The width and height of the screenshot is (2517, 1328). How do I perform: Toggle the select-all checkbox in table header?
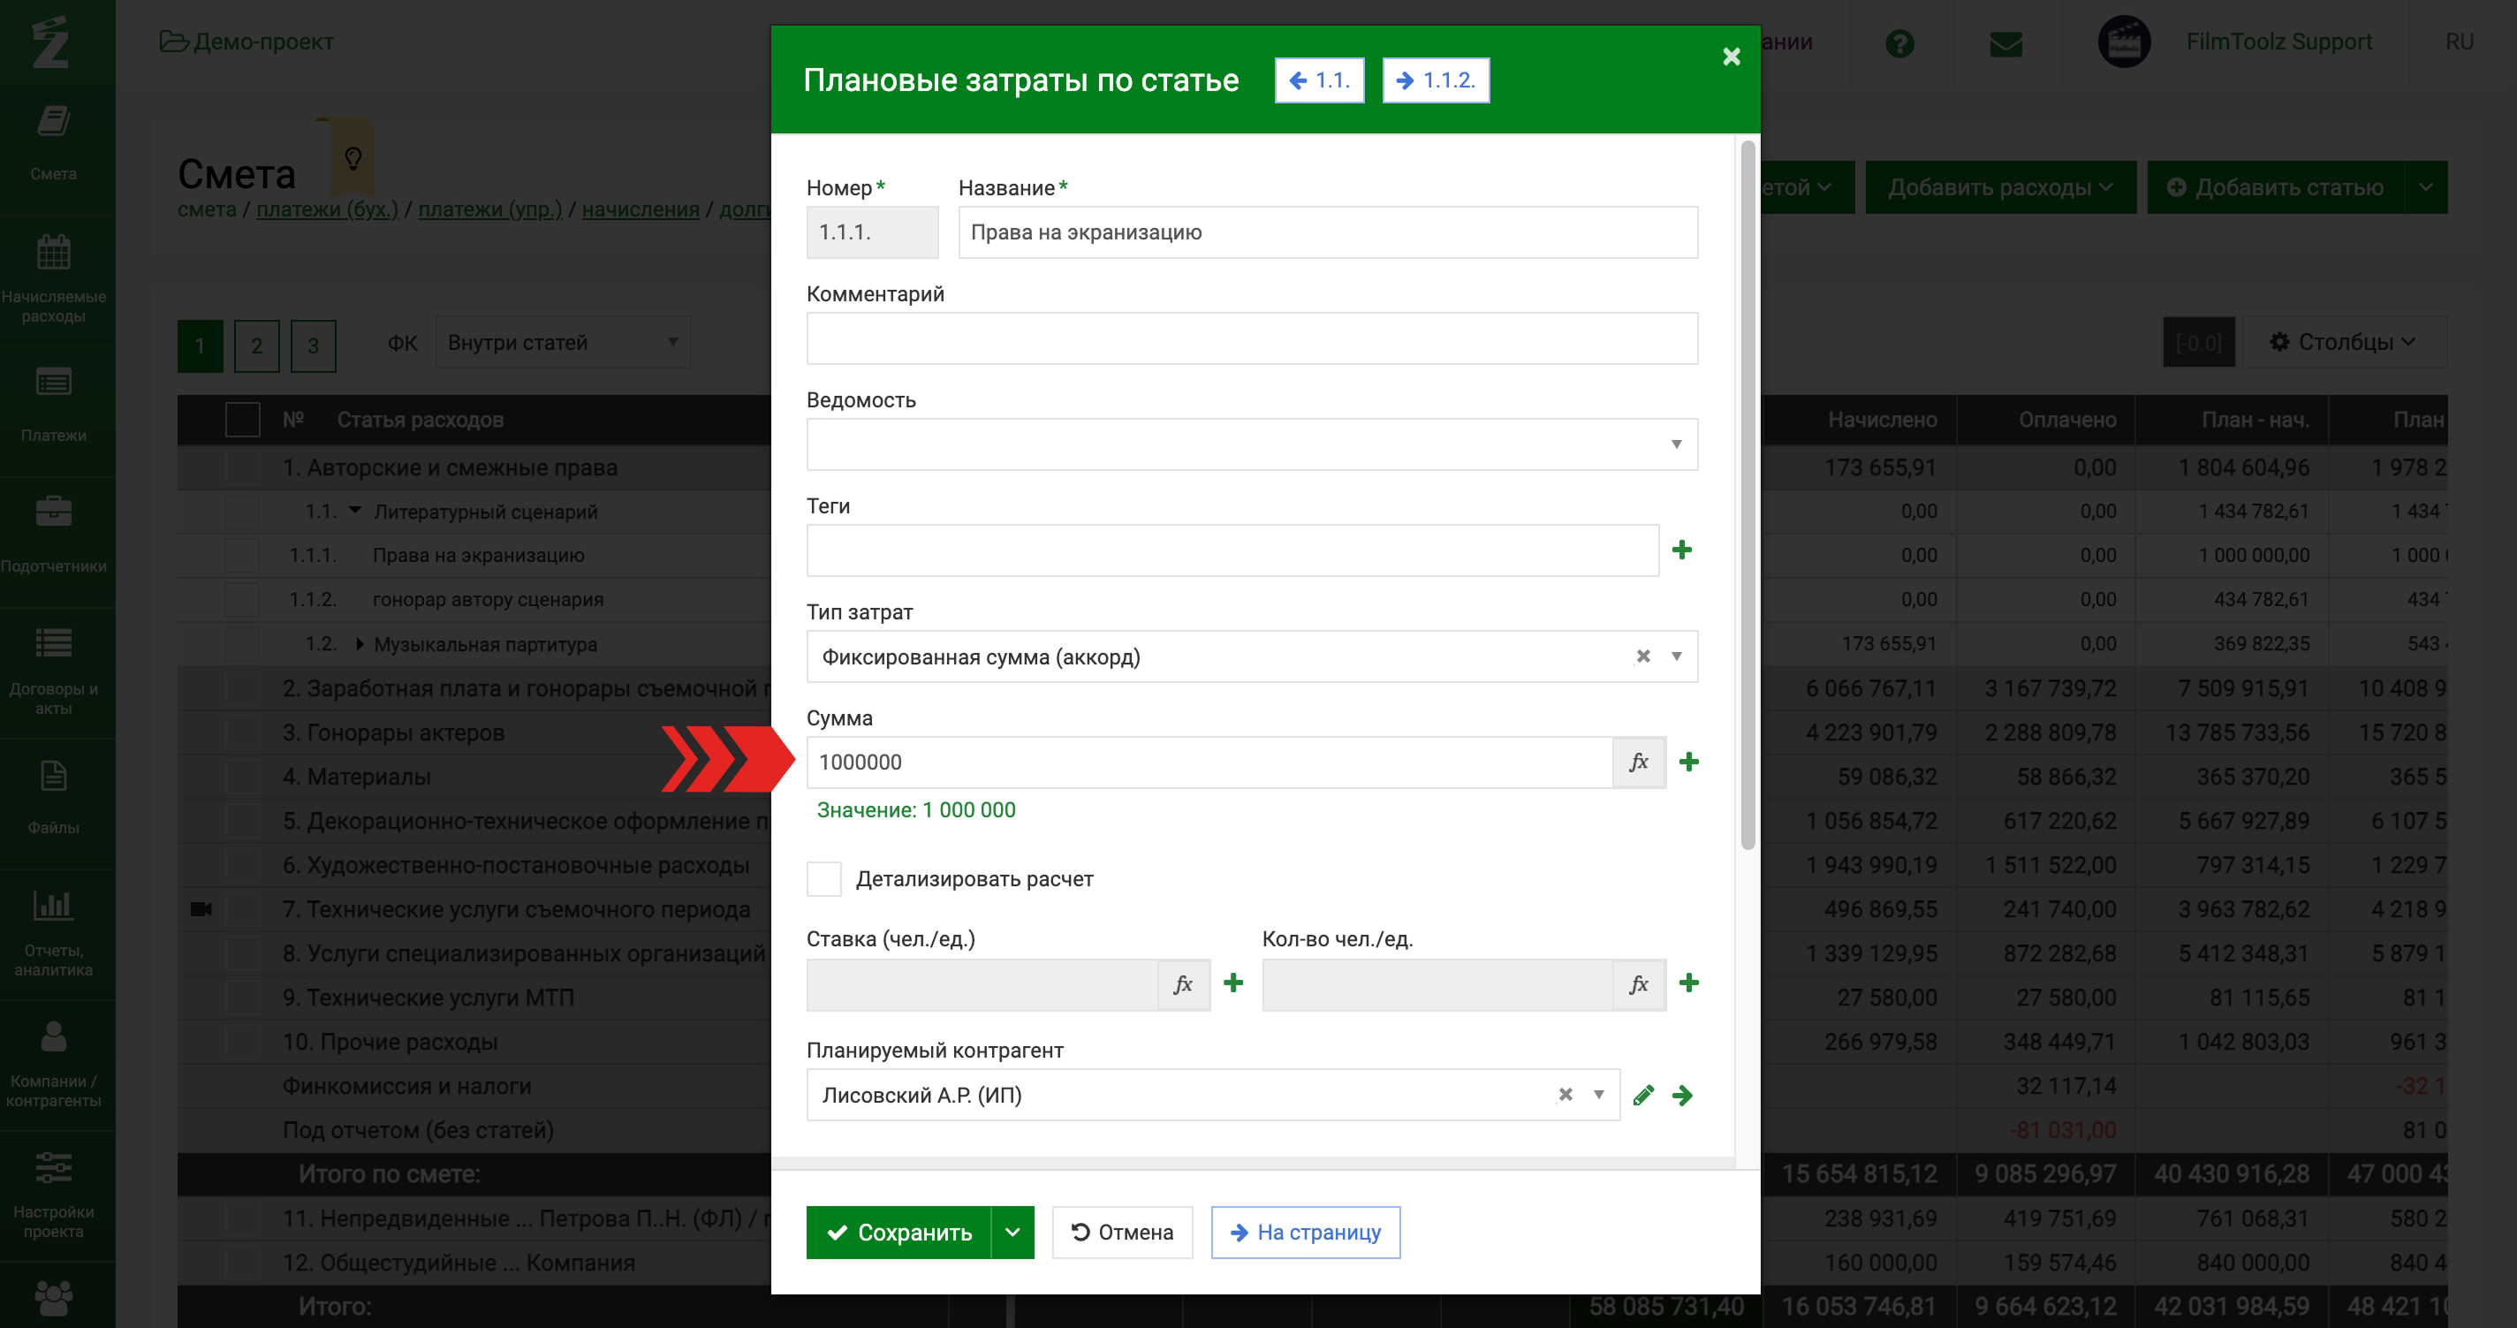242,421
